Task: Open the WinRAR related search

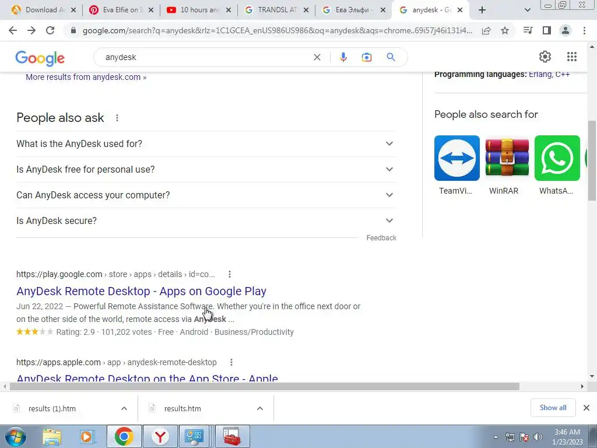Action: pyautogui.click(x=507, y=165)
